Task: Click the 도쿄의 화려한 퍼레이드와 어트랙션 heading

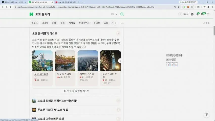Action: coord(57,101)
